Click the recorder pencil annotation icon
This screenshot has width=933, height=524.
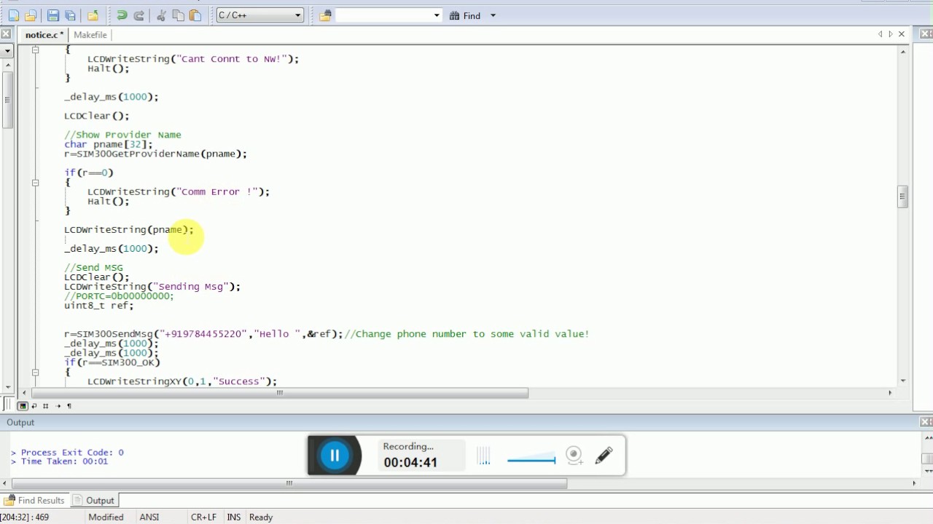coord(604,456)
